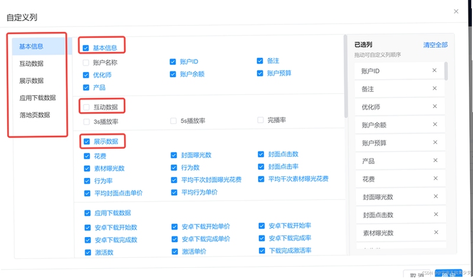
Task: Remove 账户ID from selected columns
Action: 435,70
